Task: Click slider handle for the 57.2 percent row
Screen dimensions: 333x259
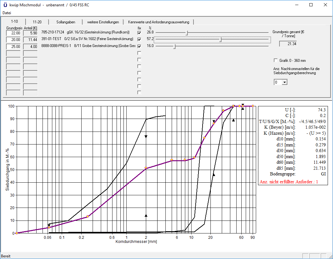Action: 221,39
